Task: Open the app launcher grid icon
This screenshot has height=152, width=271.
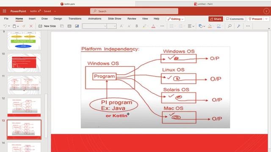Action: click(5, 11)
